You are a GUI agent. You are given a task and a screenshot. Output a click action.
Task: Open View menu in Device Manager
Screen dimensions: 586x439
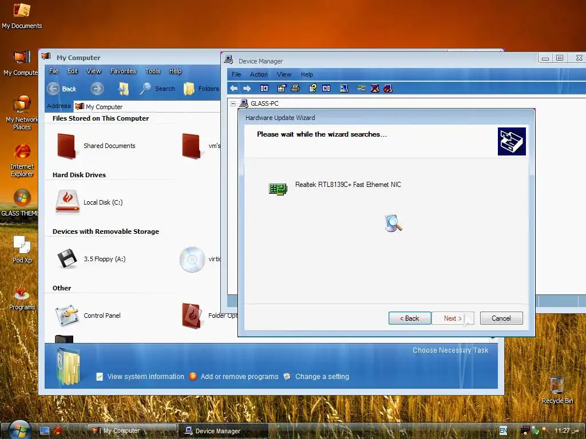284,74
